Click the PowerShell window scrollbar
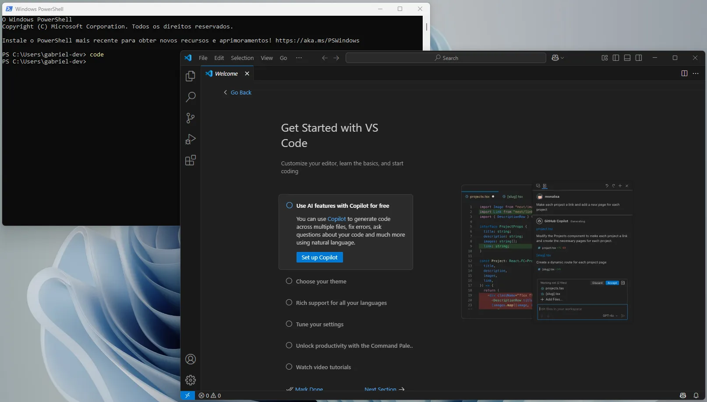The height and width of the screenshot is (402, 707). 426,27
